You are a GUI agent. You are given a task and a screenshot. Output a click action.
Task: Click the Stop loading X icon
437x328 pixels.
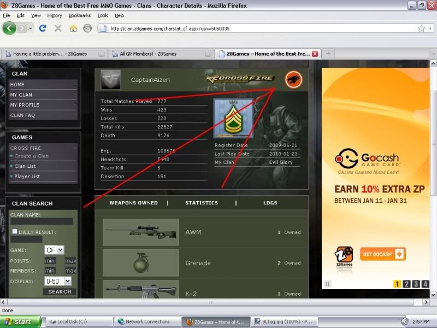point(58,28)
